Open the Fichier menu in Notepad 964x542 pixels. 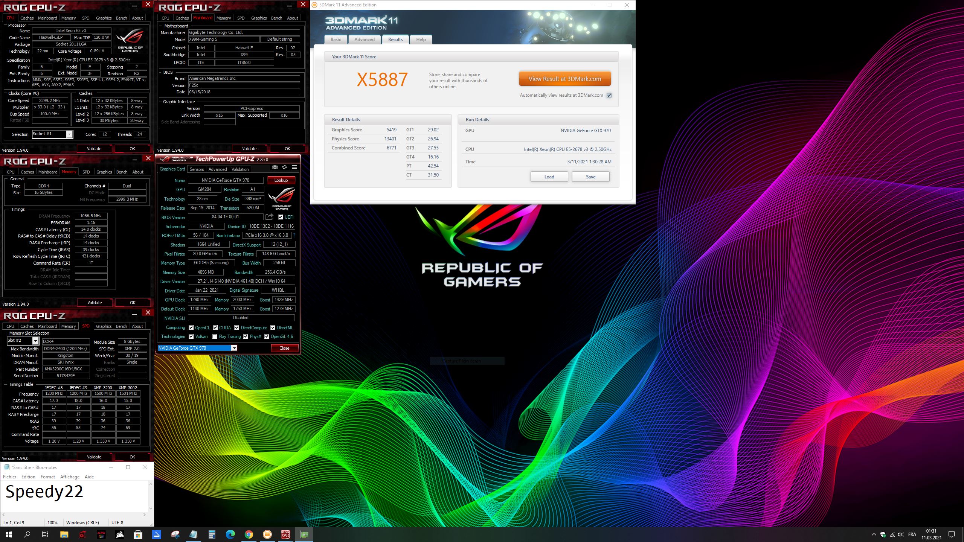[9, 477]
